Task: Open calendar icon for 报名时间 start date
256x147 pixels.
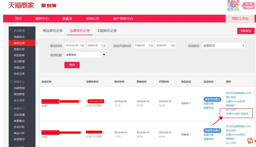Action: coord(82,46)
